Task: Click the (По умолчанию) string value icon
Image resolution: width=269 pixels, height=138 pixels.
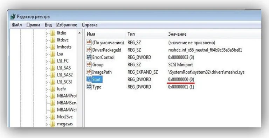Action: click(x=89, y=43)
